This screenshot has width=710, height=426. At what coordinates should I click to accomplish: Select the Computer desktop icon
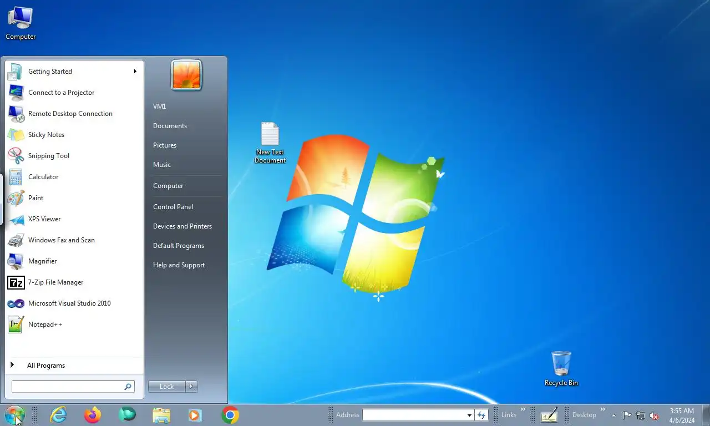[x=21, y=23]
